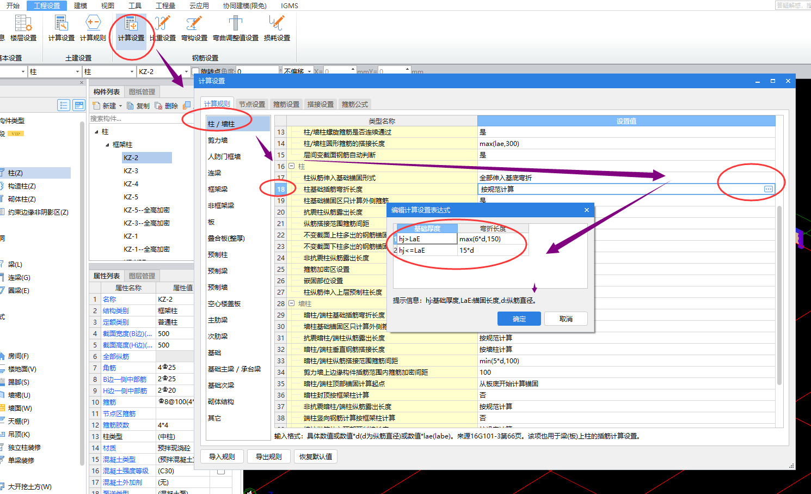Toggle checkbox beside 混凝土强度等级 property row
The image size is (811, 494).
221,471
